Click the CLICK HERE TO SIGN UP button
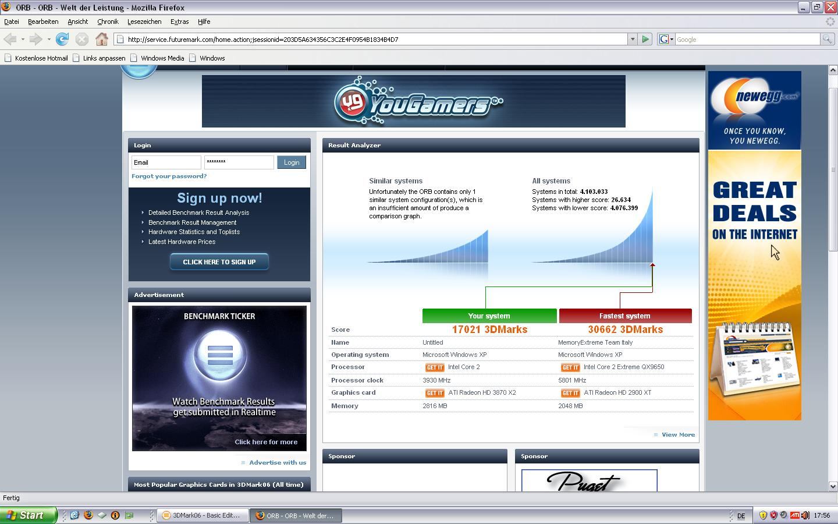The image size is (838, 524). (219, 262)
